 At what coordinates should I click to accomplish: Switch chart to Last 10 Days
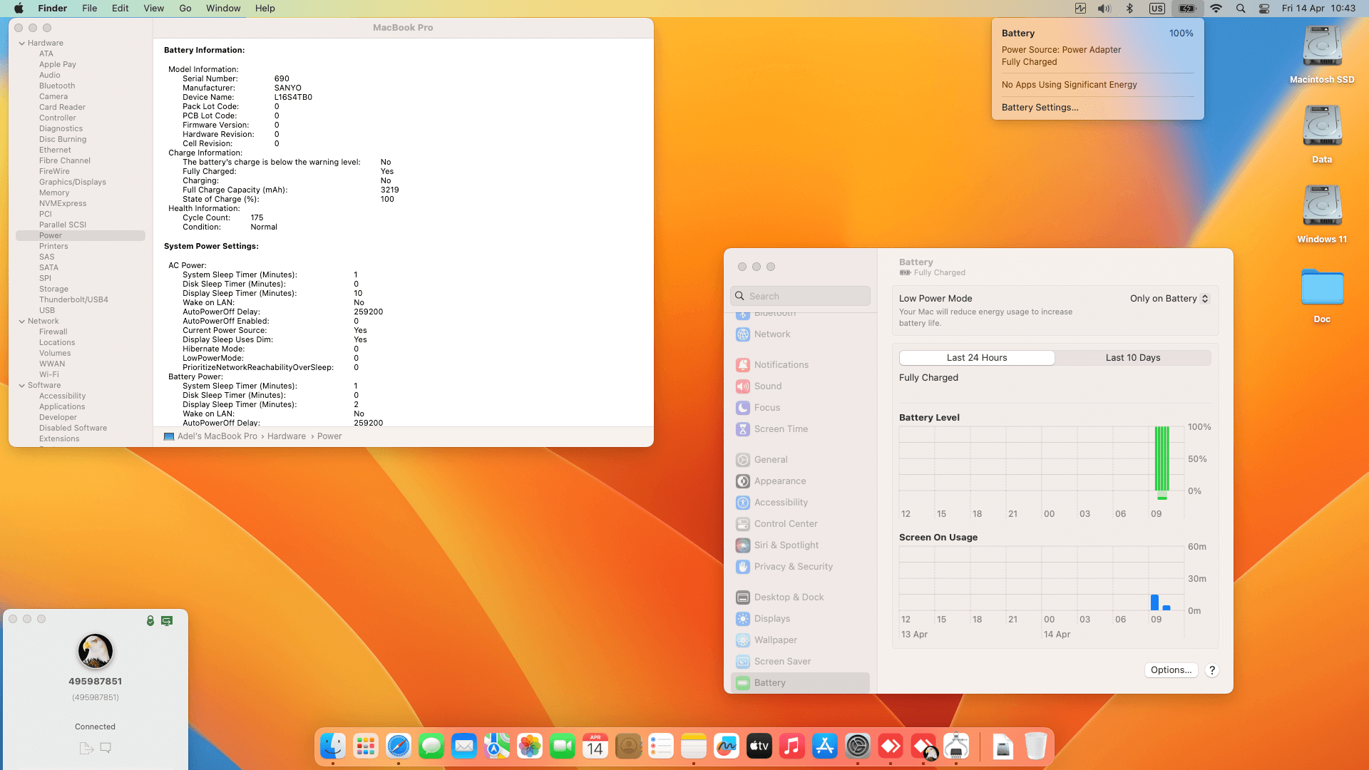point(1132,358)
